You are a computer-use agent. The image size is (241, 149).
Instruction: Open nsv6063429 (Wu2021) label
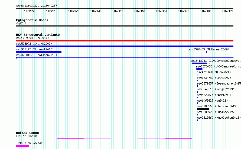point(212,101)
